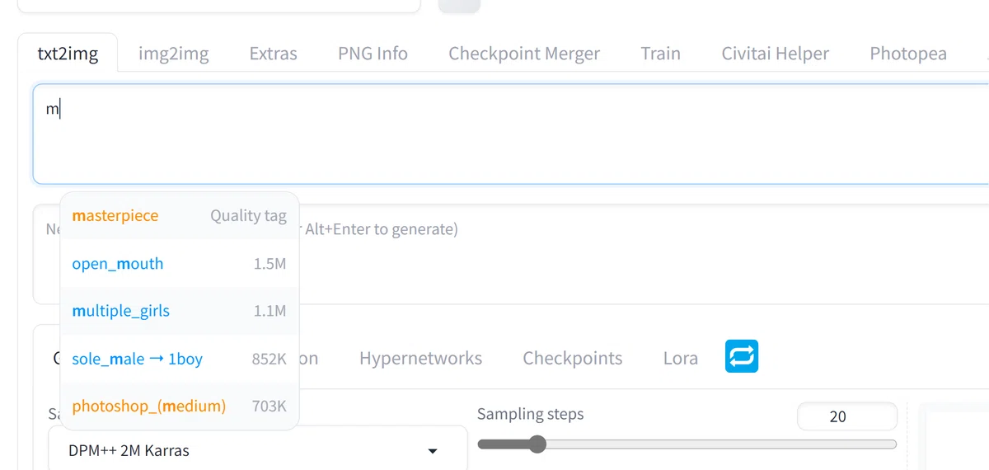
Task: Choose sole_male → 1boy suggestion
Action: point(180,359)
